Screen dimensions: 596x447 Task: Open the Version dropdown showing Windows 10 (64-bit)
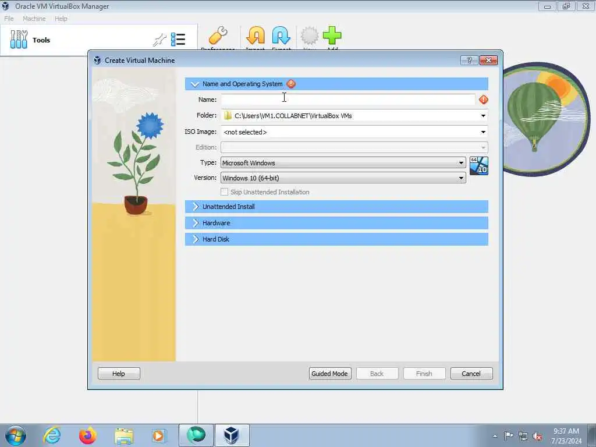[343, 178]
